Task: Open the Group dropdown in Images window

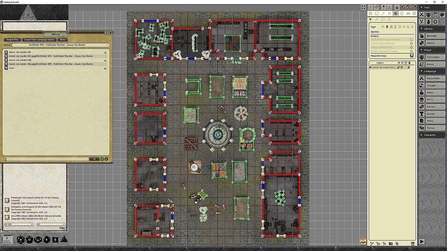Action: 60,45
